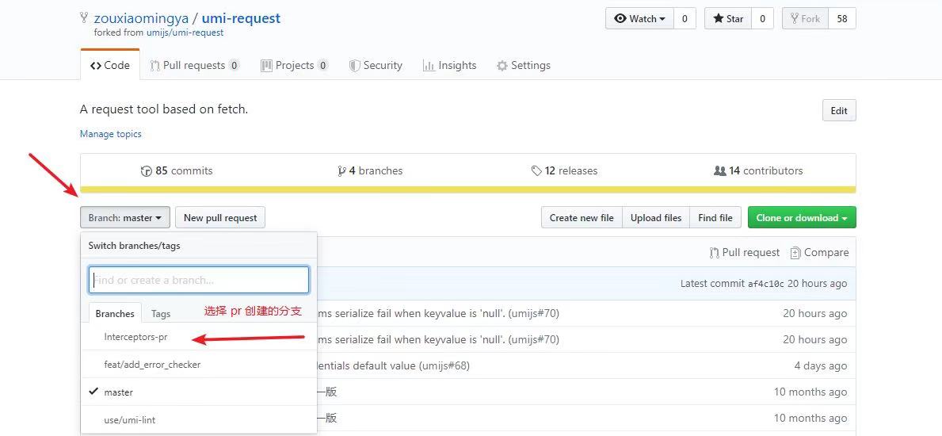
Task: Click the Pull request link beside Compare
Action: [x=745, y=253]
